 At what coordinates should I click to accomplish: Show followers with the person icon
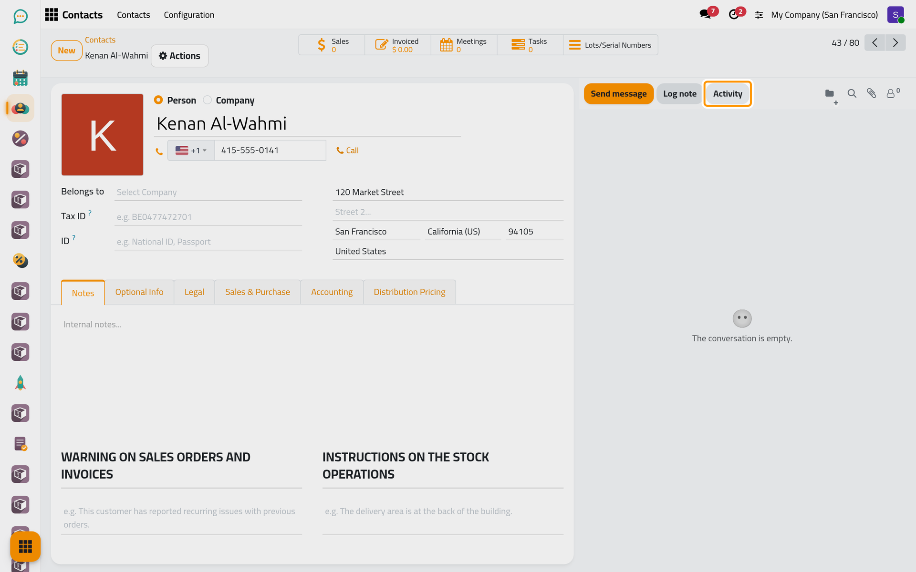pos(892,93)
